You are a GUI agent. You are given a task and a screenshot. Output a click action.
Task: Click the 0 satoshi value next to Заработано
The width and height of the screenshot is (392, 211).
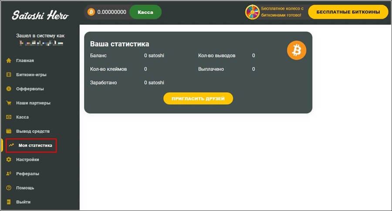point(154,82)
